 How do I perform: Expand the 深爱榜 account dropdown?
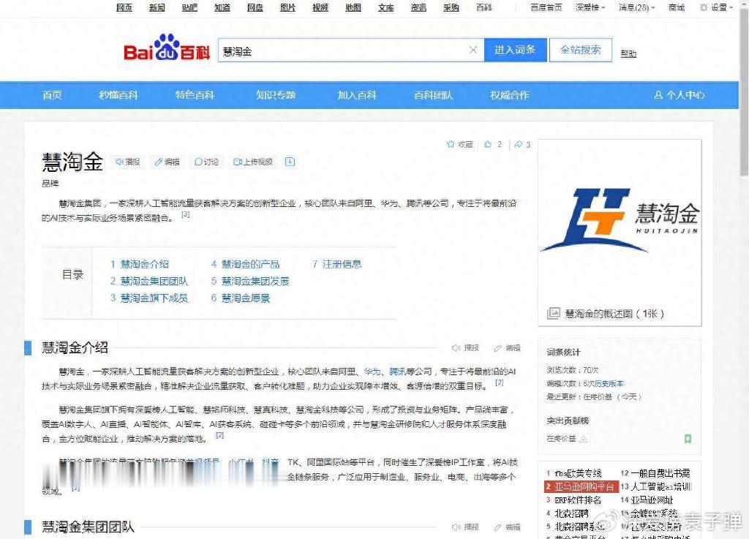(590, 7)
